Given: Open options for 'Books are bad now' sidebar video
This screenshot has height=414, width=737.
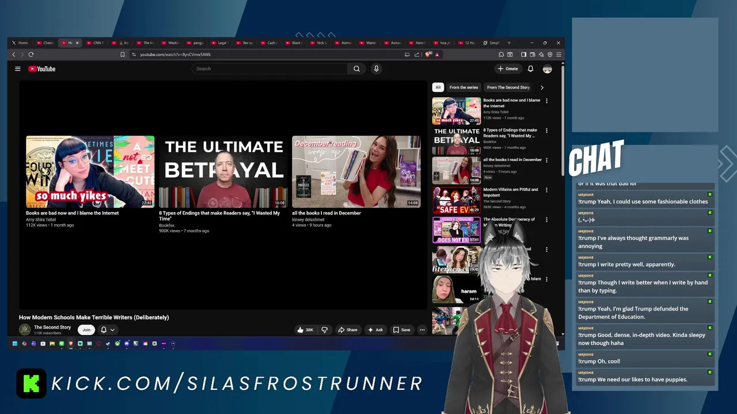Looking at the screenshot, I should (x=546, y=101).
